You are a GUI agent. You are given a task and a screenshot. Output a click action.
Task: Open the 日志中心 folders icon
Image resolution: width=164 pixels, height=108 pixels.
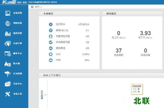click(8, 84)
